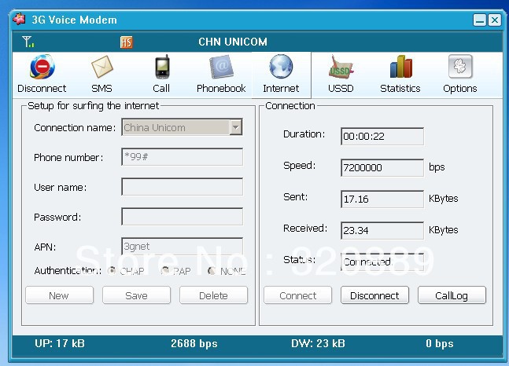
Task: Click the Duration field 00:00:22
Action: 382,136
